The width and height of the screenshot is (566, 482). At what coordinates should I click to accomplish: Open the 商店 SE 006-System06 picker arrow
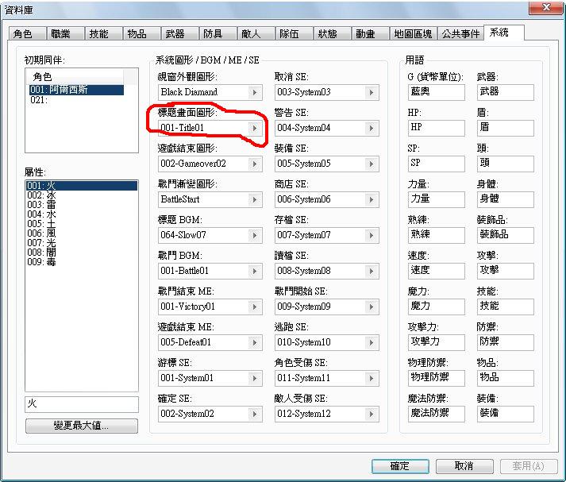click(372, 199)
